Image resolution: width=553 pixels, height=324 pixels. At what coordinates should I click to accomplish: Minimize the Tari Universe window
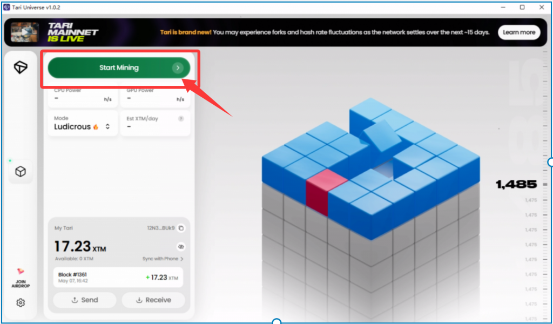click(503, 8)
